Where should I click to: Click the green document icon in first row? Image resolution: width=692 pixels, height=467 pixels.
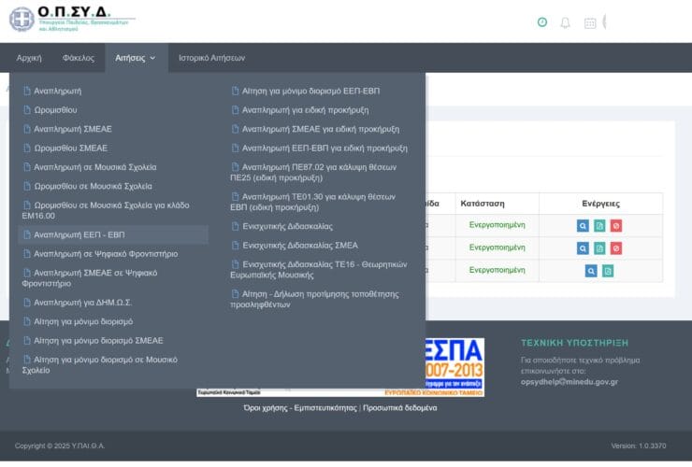coord(599,226)
